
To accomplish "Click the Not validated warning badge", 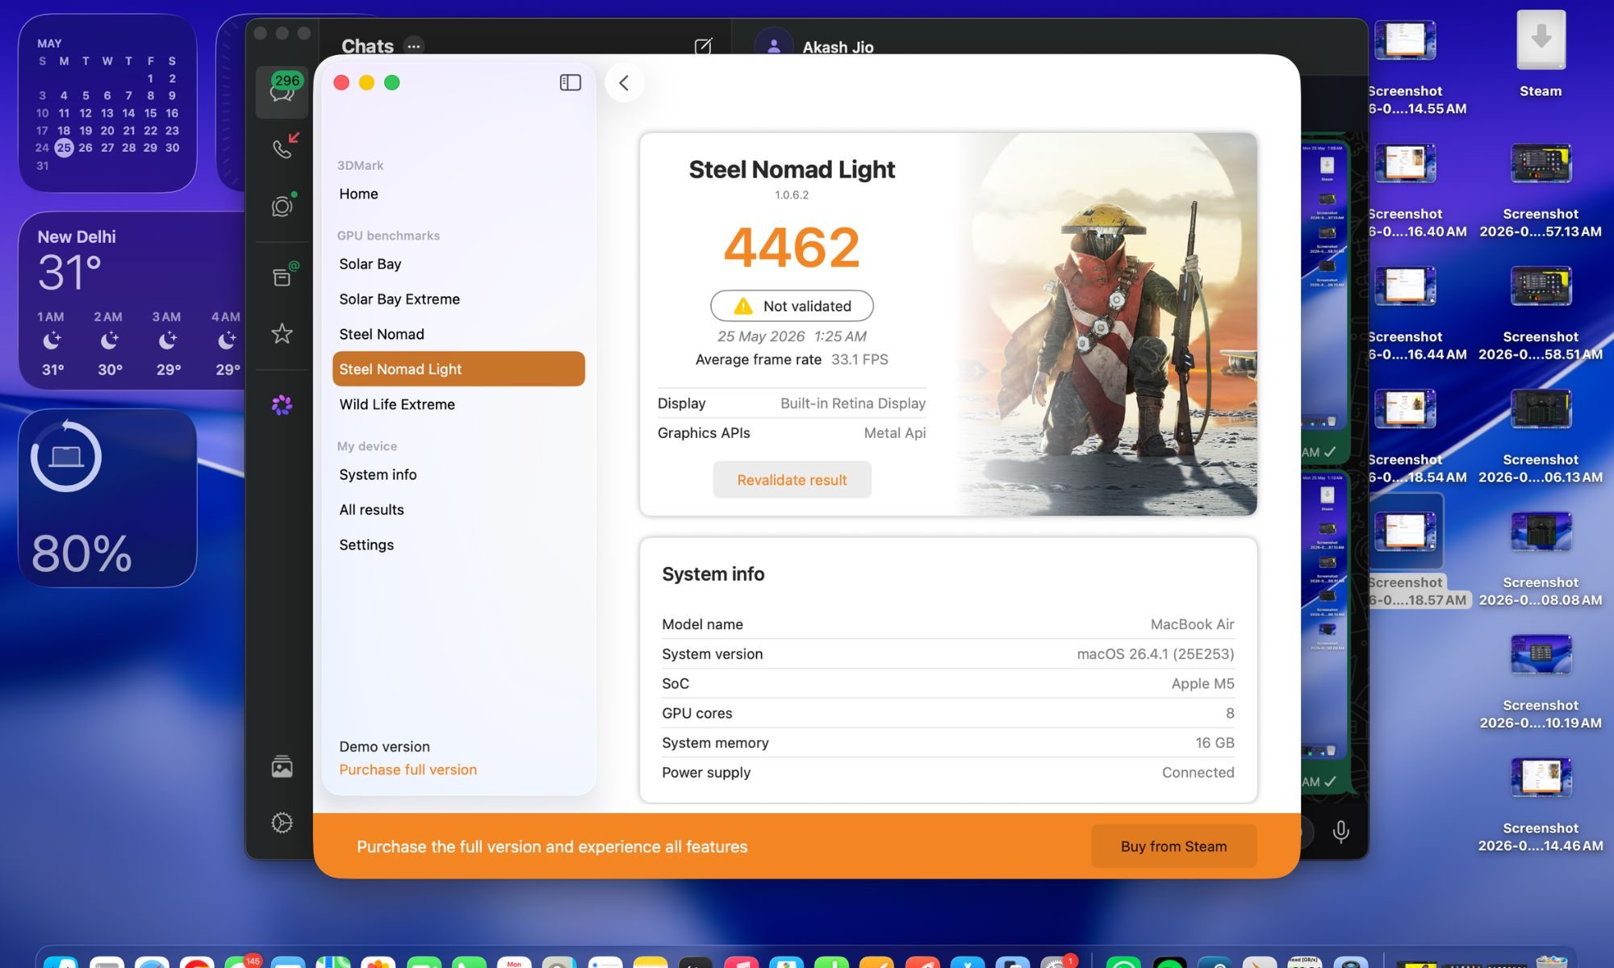I will pos(792,306).
